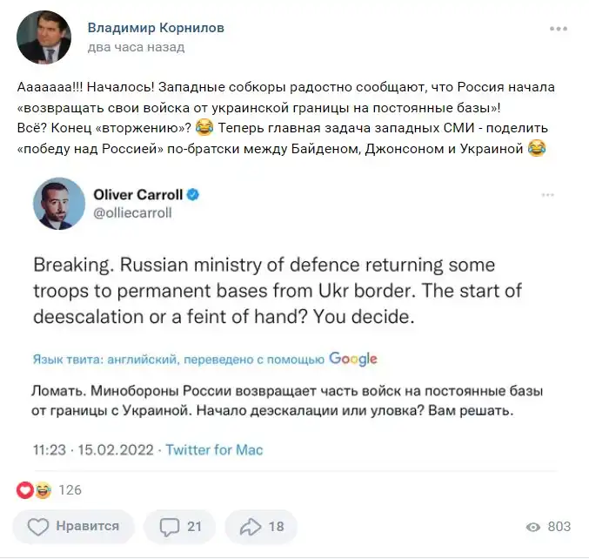Viewport: 589px width, 559px height.
Task: Click the 'два часа назад' timestamp
Action: 136,47
